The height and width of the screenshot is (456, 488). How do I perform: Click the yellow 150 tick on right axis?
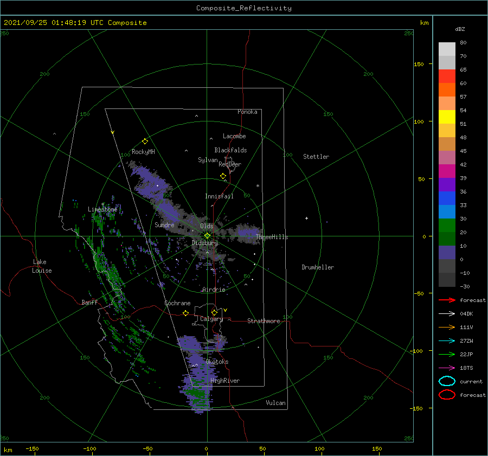point(419,64)
